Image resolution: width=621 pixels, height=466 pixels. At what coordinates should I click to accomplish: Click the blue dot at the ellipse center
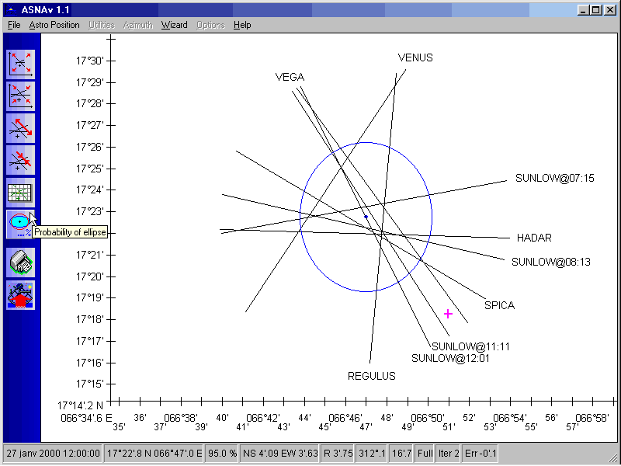tap(366, 217)
